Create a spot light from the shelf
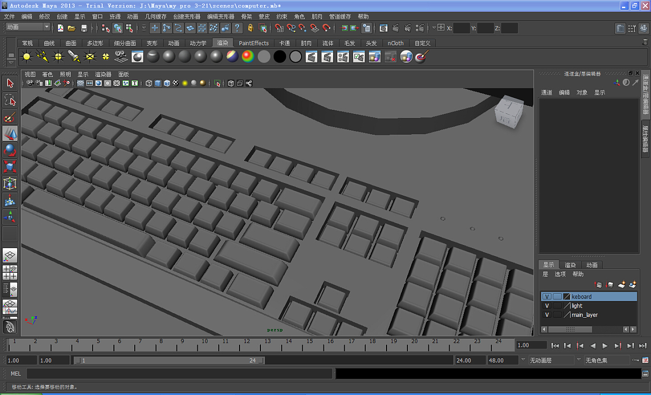Viewport: 651px width, 395px height. [x=74, y=56]
